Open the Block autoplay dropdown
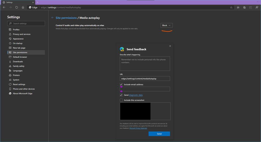The image size is (261, 142). [166, 25]
